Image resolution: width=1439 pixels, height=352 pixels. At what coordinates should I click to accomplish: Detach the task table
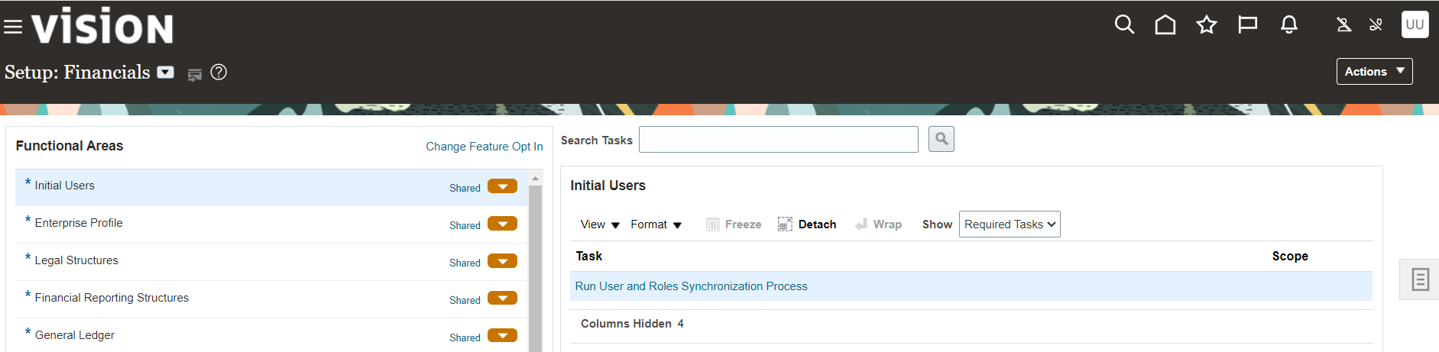807,224
